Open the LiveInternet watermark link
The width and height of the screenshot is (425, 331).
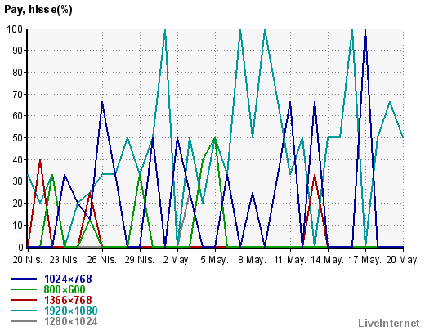[x=389, y=323]
